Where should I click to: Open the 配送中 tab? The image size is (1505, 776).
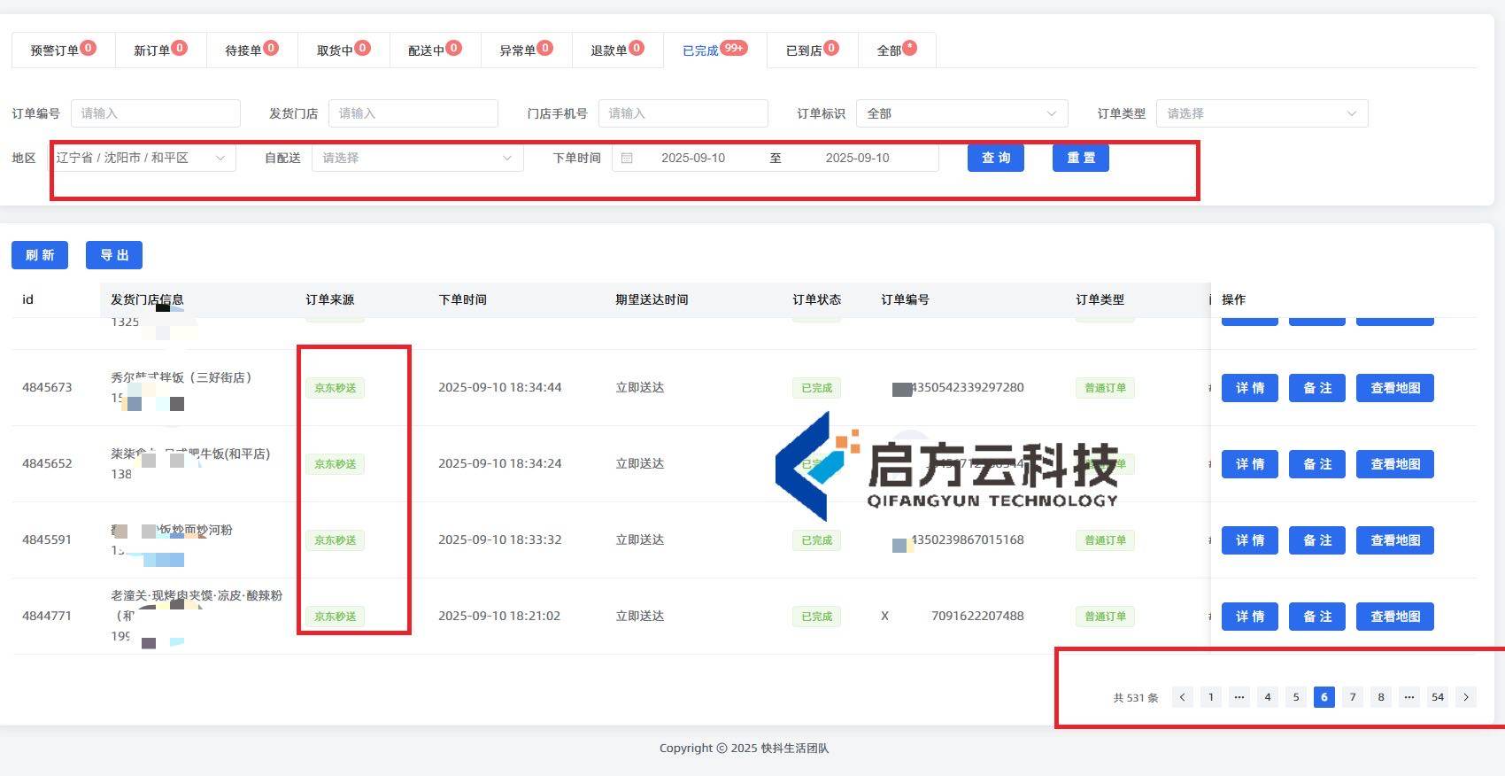pos(435,50)
